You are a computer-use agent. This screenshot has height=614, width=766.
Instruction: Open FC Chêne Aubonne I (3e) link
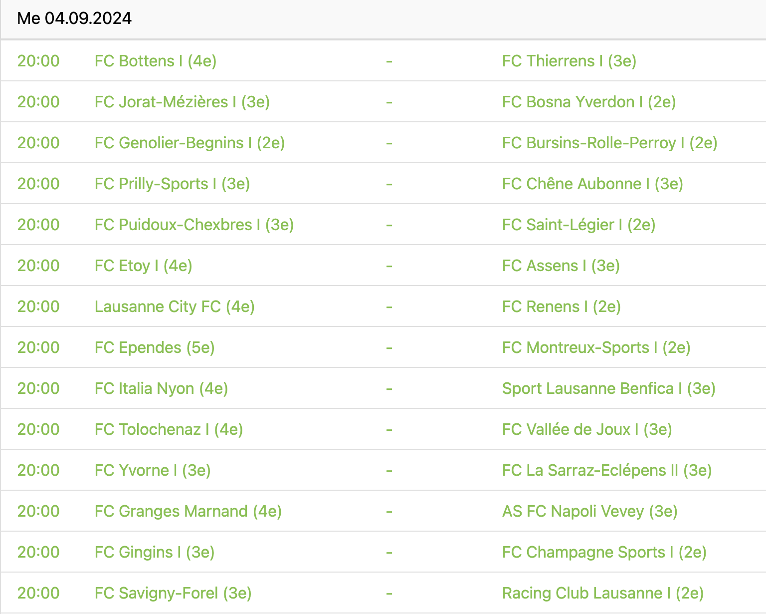click(x=592, y=184)
